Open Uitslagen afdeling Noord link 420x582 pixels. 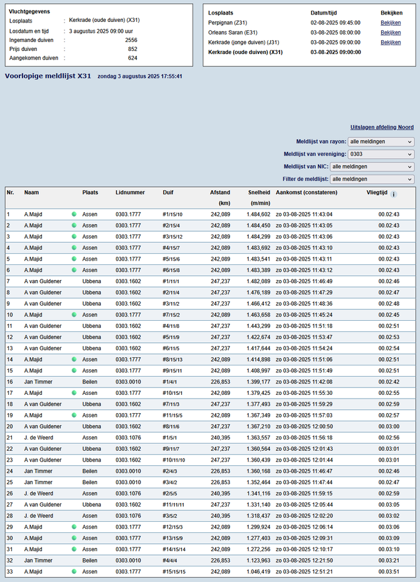(381, 127)
